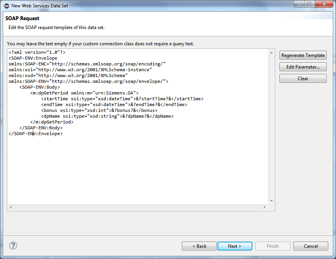This screenshot has height=259, width=336.
Task: Click the m:dpGetPeriod opening tag line
Action: pyautogui.click(x=84, y=93)
